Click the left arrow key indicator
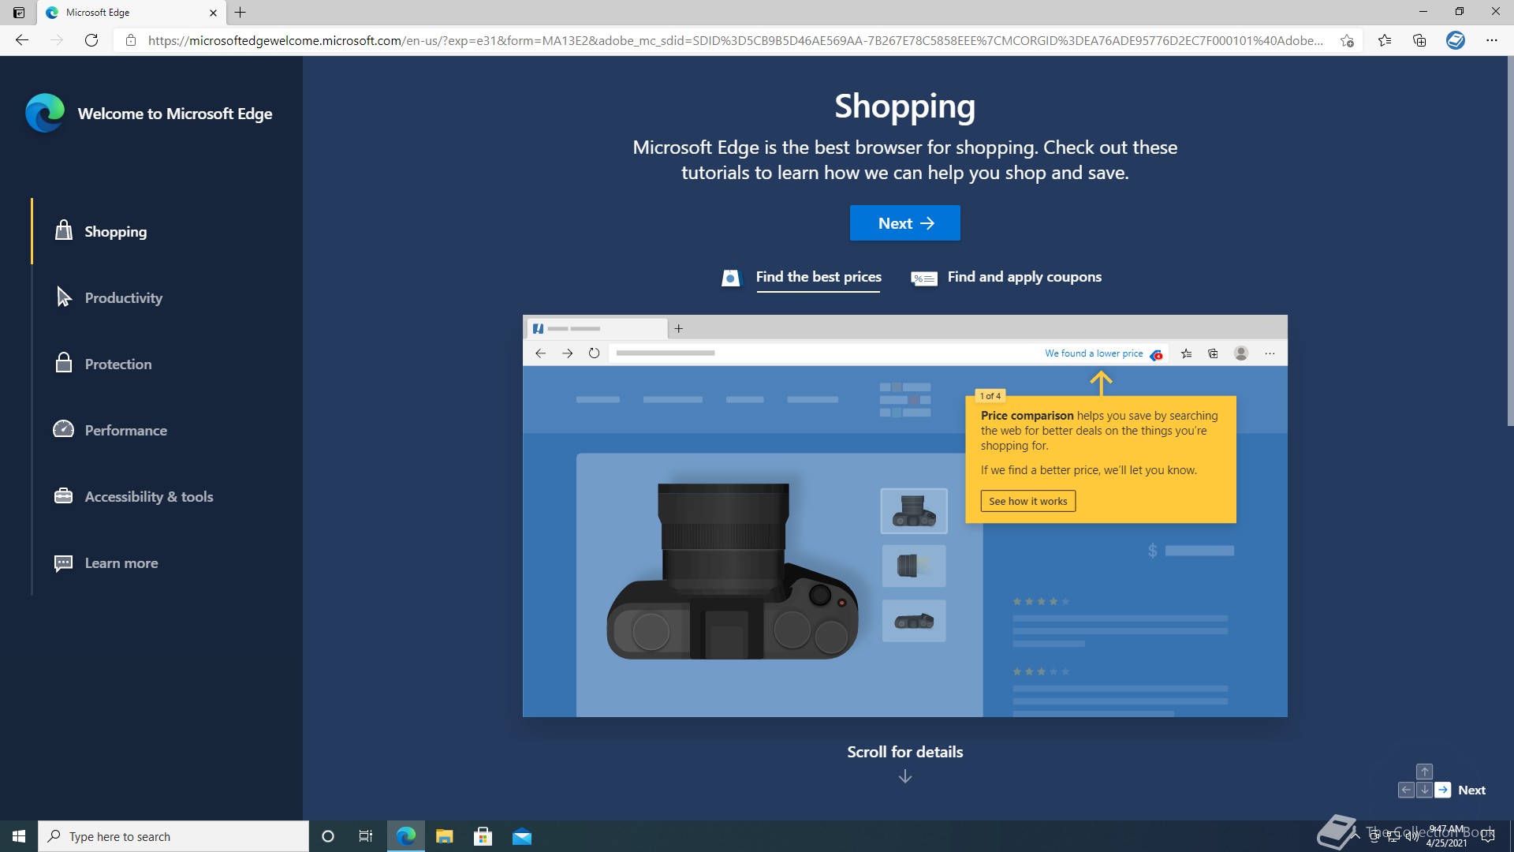1514x852 pixels. coord(1406,790)
